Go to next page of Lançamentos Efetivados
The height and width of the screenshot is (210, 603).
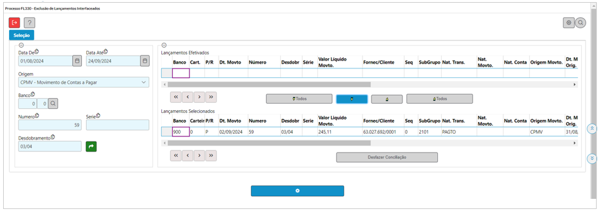[199, 97]
